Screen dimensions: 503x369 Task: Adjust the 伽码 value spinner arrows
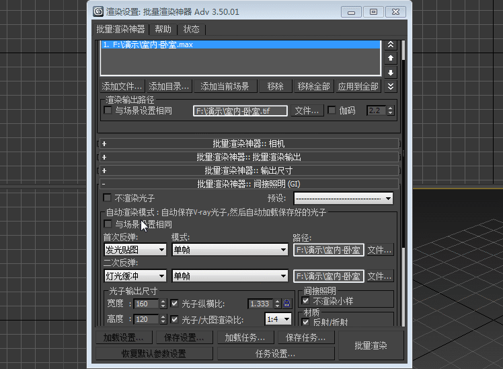coord(390,110)
